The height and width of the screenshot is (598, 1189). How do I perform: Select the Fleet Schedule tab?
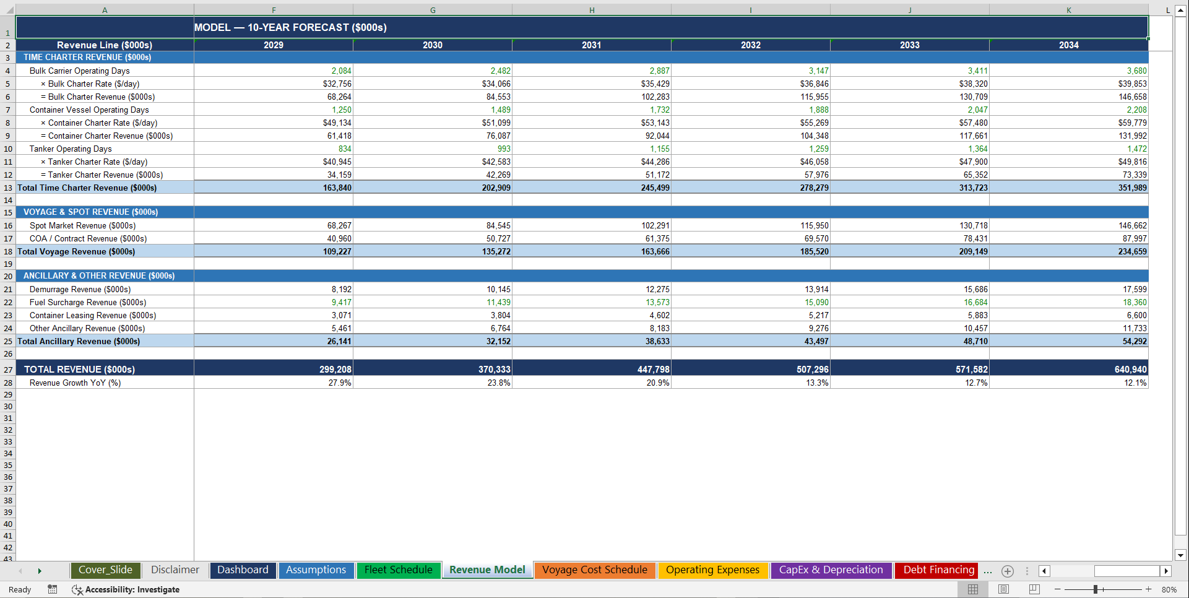399,570
